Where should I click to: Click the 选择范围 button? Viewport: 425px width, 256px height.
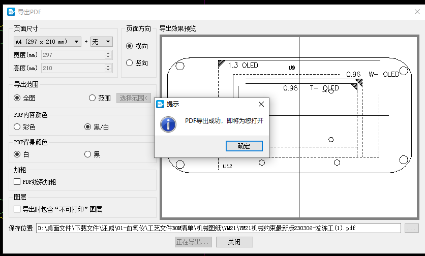(134, 98)
